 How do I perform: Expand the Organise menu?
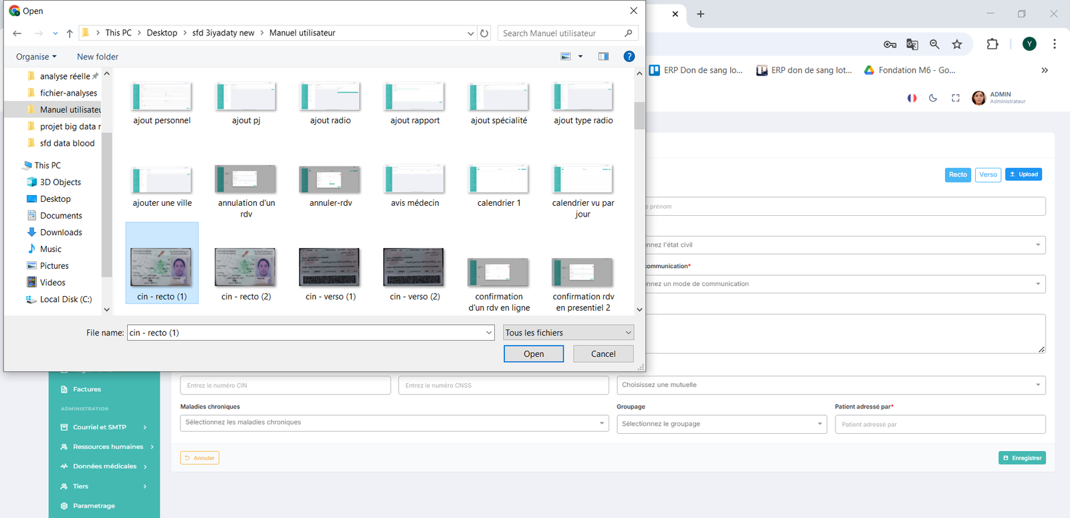[x=36, y=57]
